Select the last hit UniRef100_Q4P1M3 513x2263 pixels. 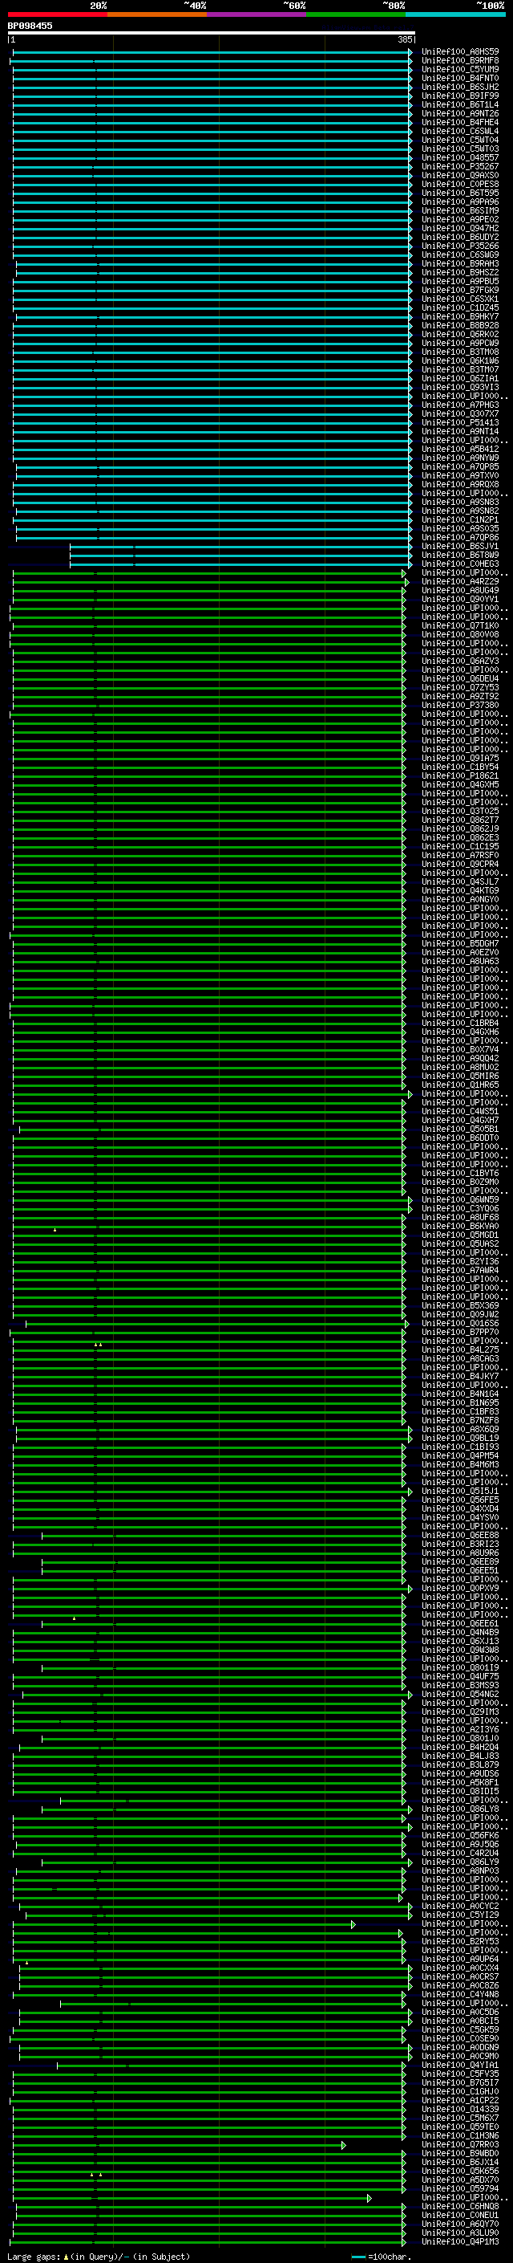pos(460,2242)
